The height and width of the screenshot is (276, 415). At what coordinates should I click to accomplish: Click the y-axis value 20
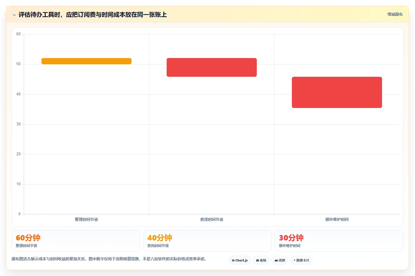(x=18, y=154)
